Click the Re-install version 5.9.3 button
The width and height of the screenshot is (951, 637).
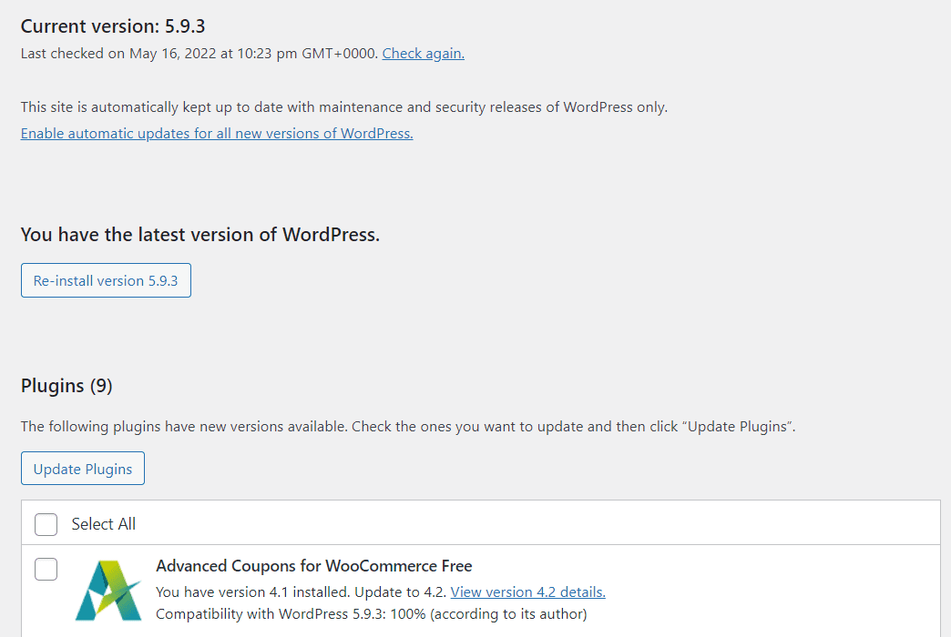[x=106, y=280]
